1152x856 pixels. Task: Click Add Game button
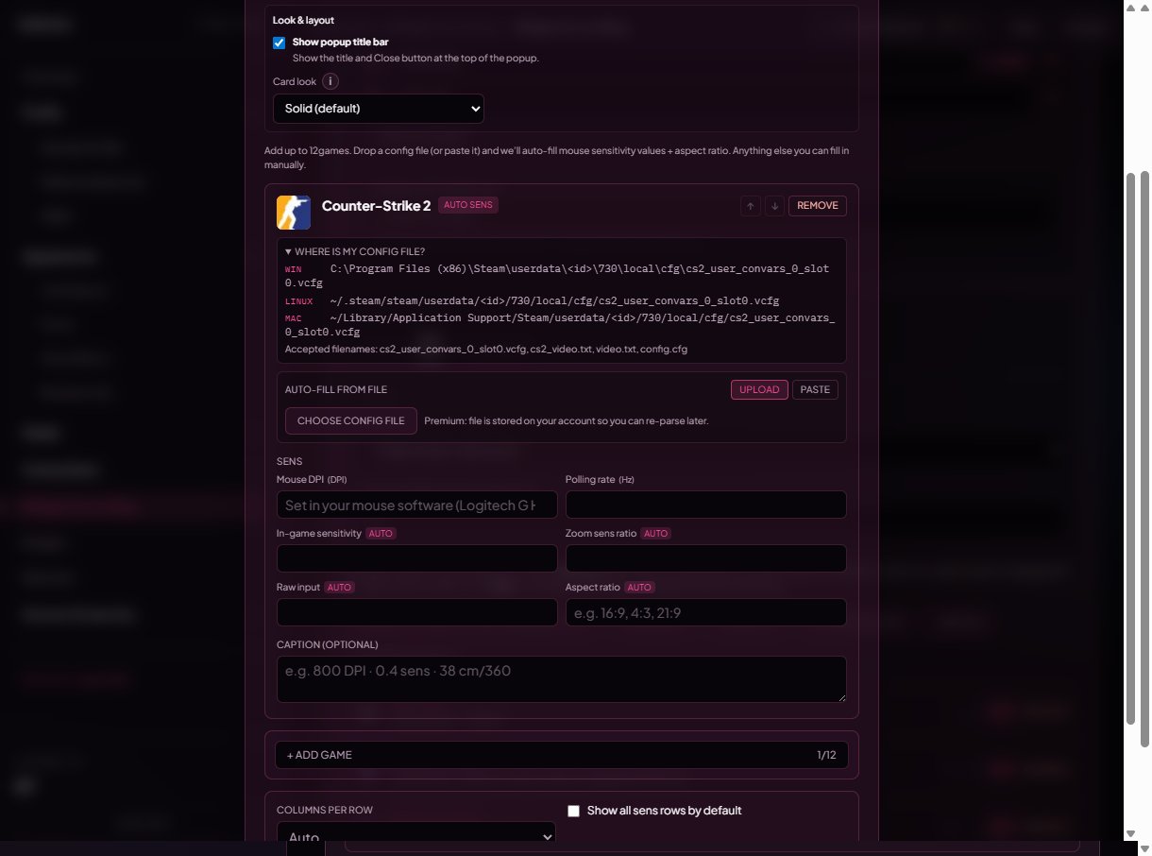tap(562, 755)
